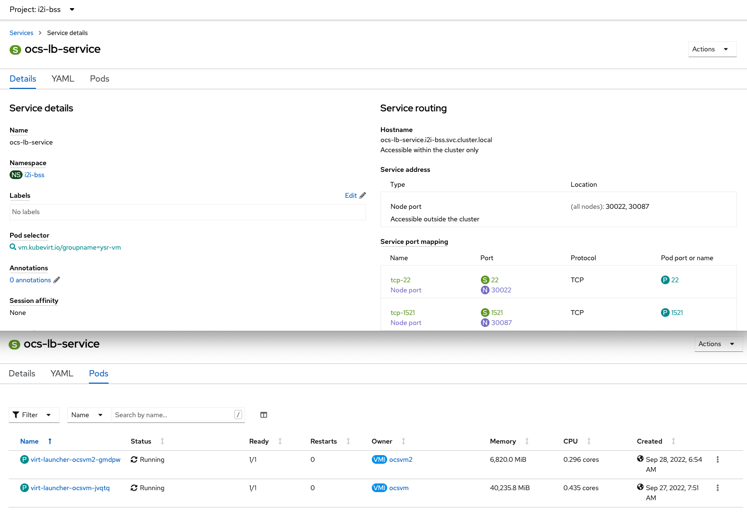
Task: Open the Filter dropdown
Action: [34, 415]
